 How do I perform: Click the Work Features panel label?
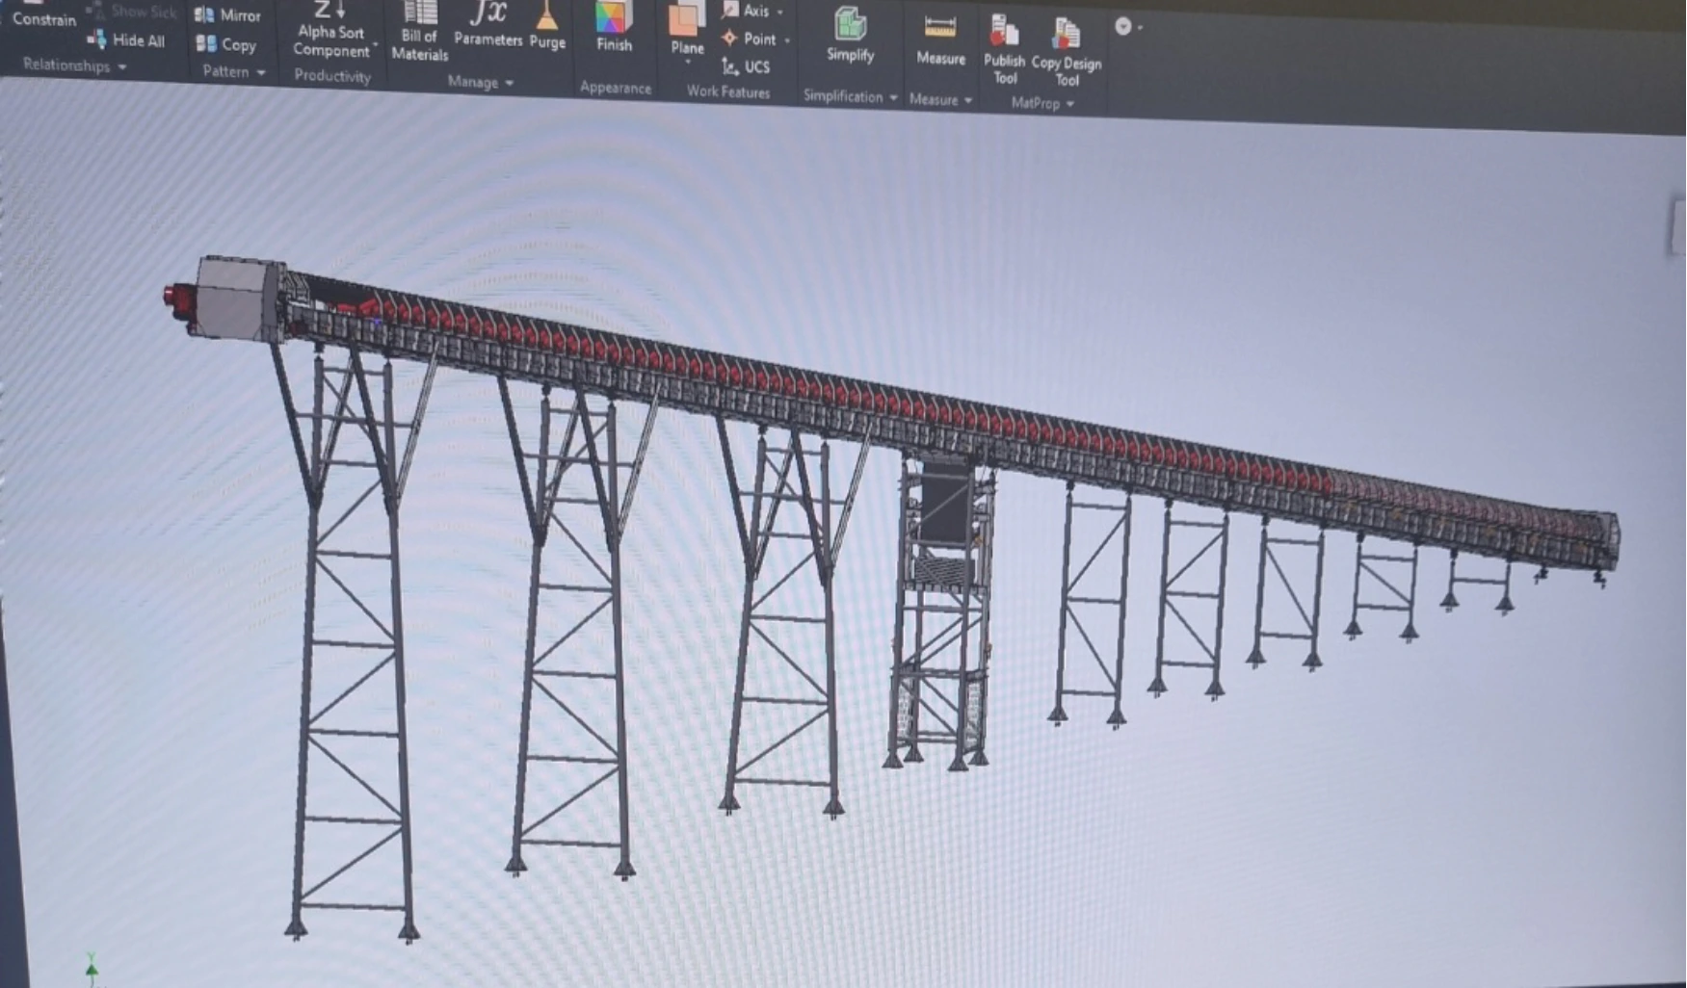(728, 92)
